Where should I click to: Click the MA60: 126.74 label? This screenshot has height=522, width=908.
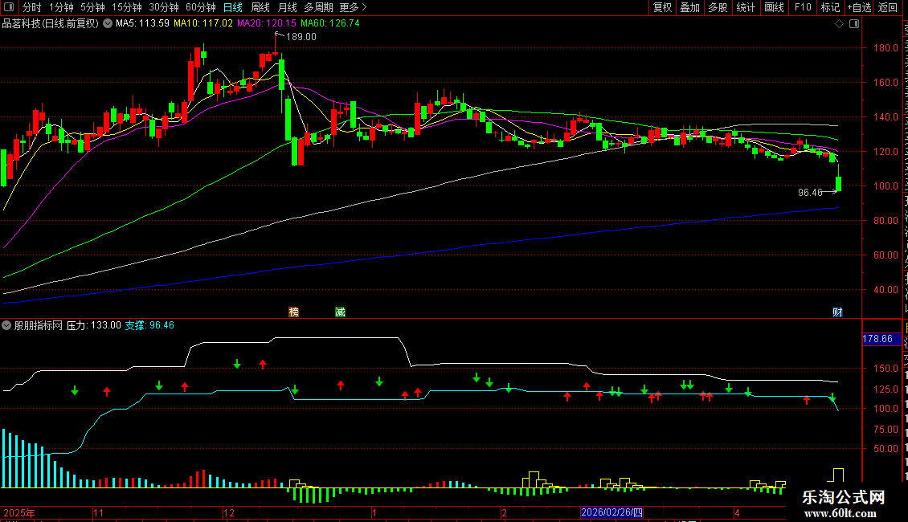pyautogui.click(x=330, y=23)
